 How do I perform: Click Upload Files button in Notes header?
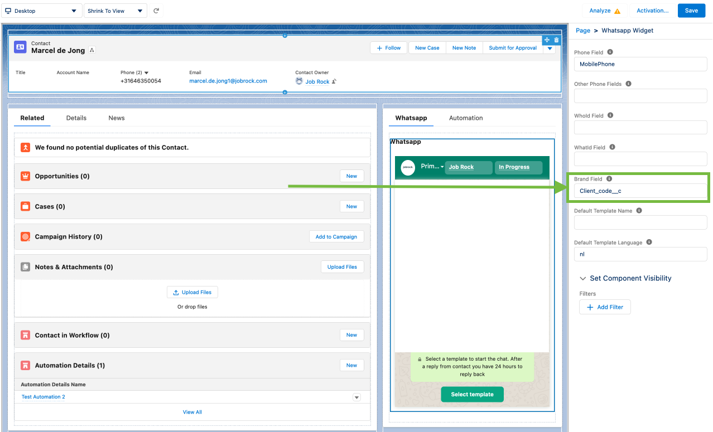(342, 267)
